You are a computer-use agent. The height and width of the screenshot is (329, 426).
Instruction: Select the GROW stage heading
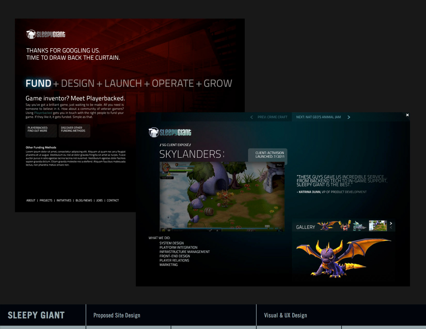[218, 83]
